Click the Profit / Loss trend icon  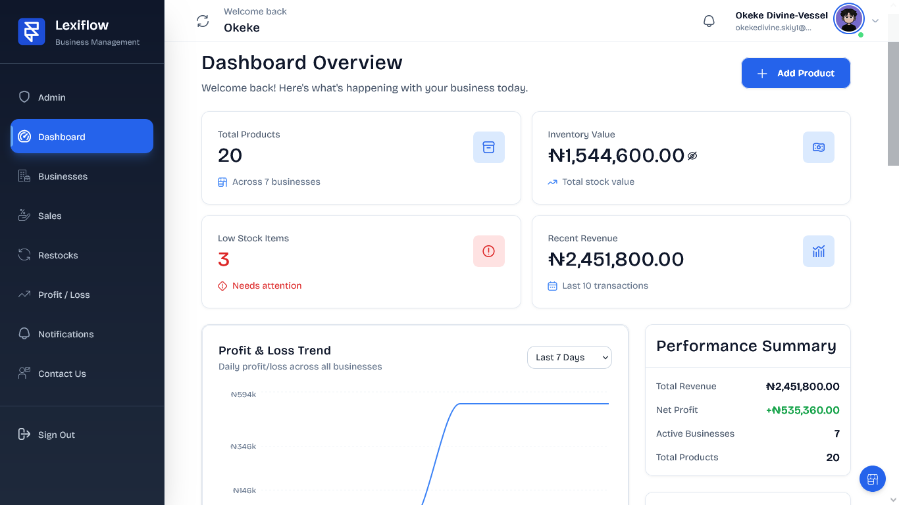24,295
